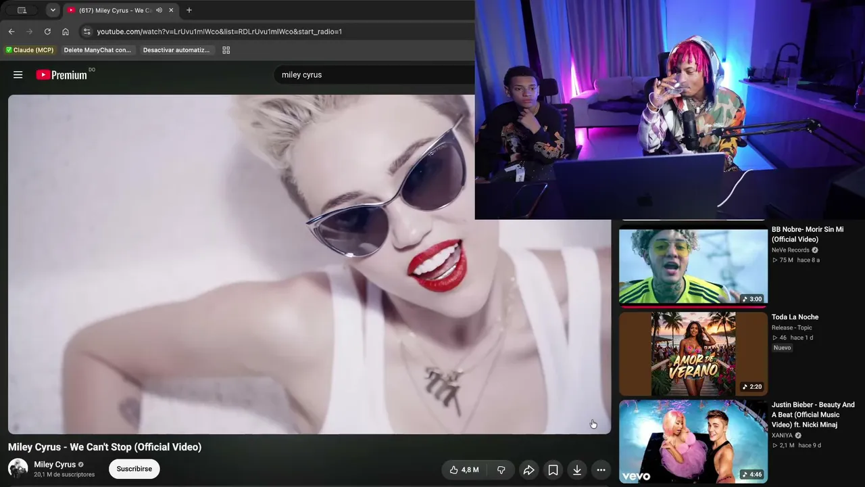This screenshot has width=865, height=487.
Task: Click the video title 'We Can't Stop (Official Video)'
Action: pyautogui.click(x=105, y=447)
